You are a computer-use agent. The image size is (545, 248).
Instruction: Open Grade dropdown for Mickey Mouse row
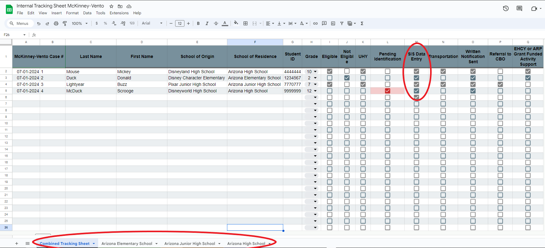click(315, 72)
